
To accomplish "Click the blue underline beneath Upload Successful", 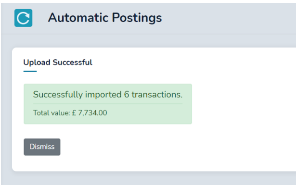I will click(x=30, y=71).
